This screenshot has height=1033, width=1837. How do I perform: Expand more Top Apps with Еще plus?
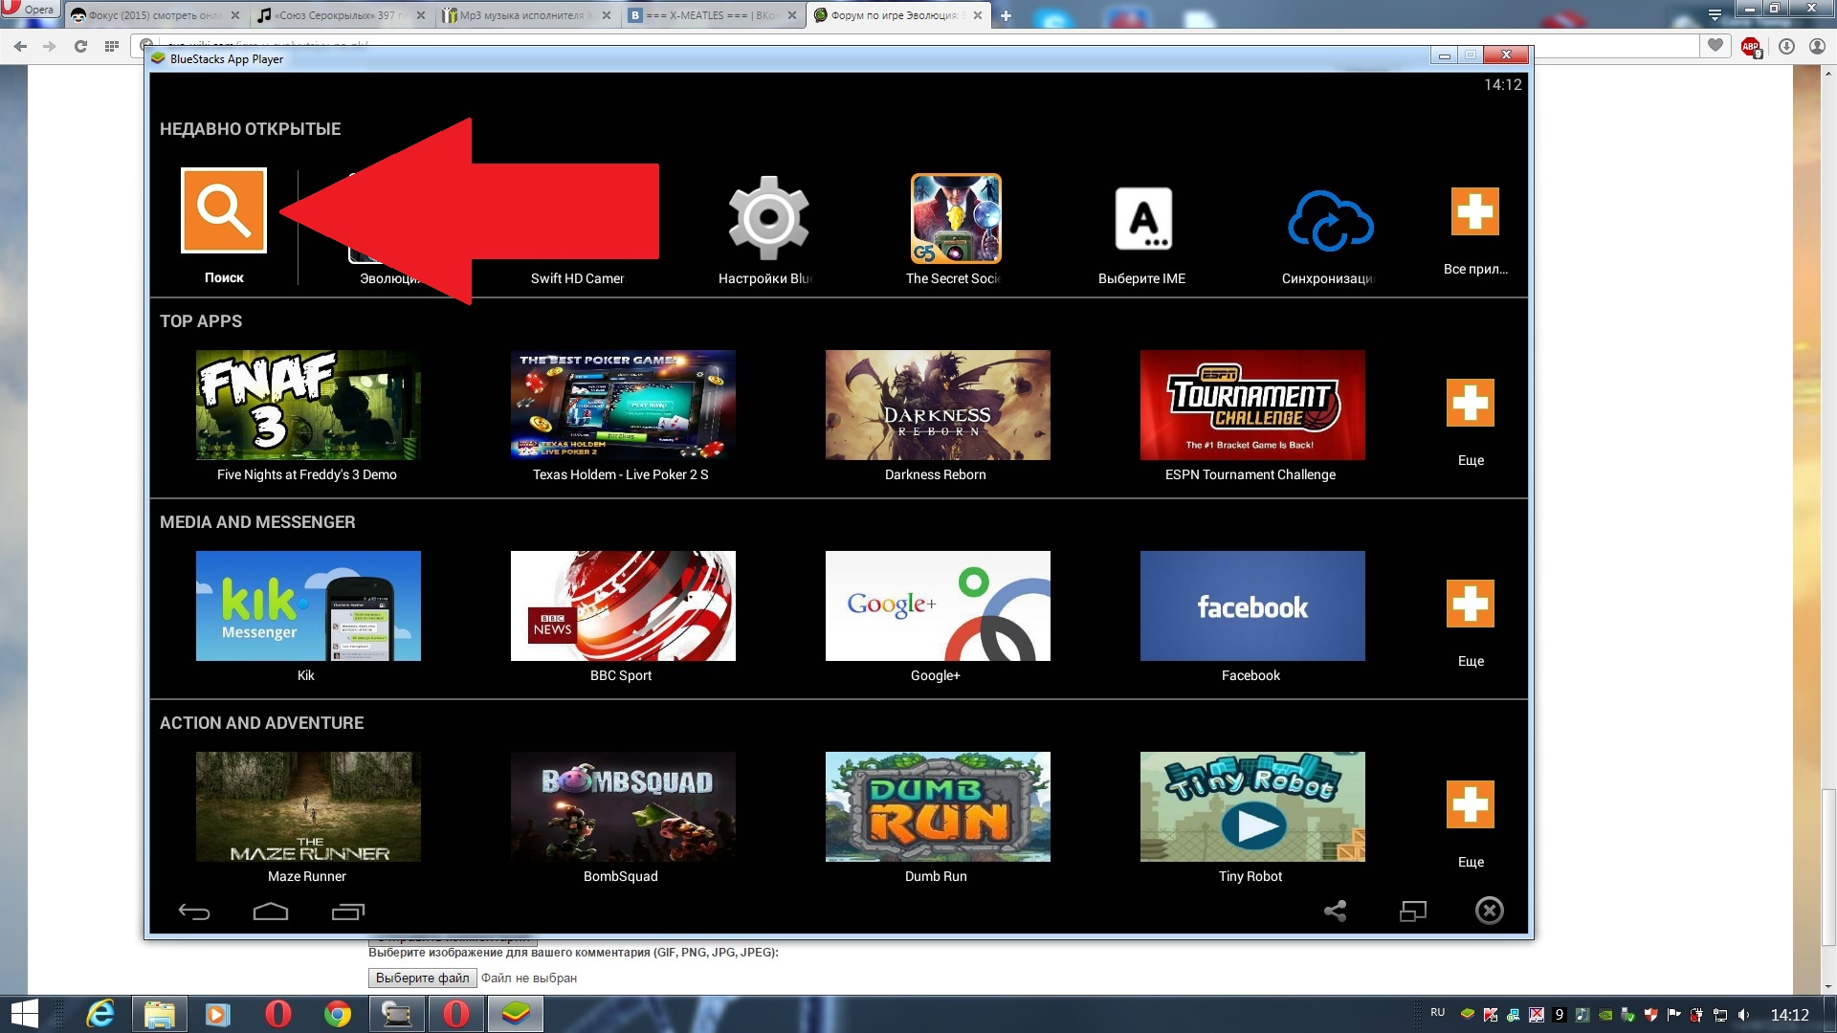point(1470,403)
